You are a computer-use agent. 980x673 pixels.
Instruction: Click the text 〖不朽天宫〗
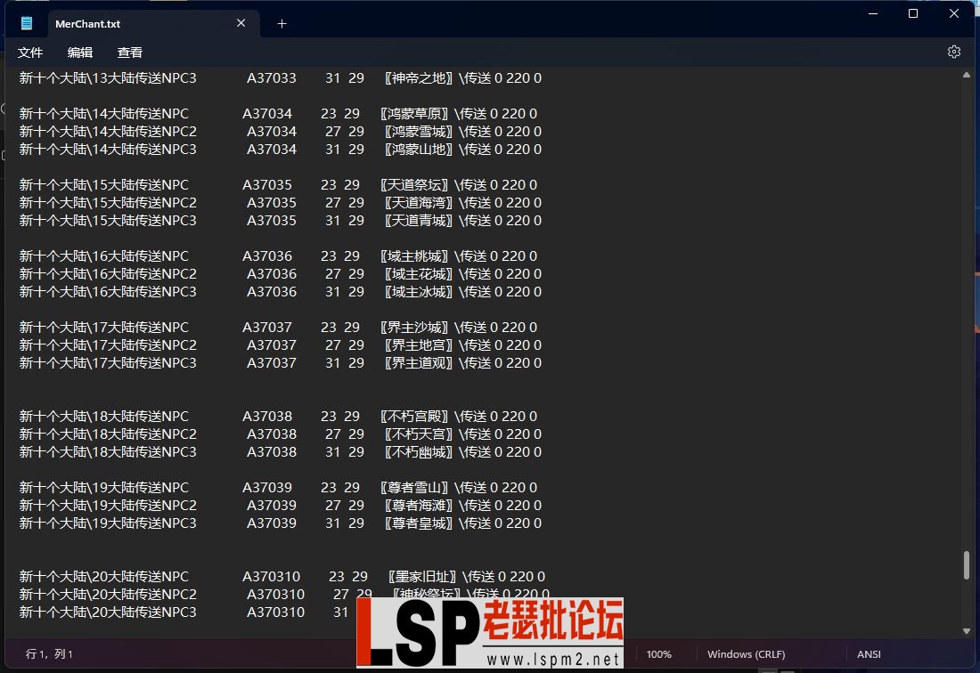(x=419, y=434)
